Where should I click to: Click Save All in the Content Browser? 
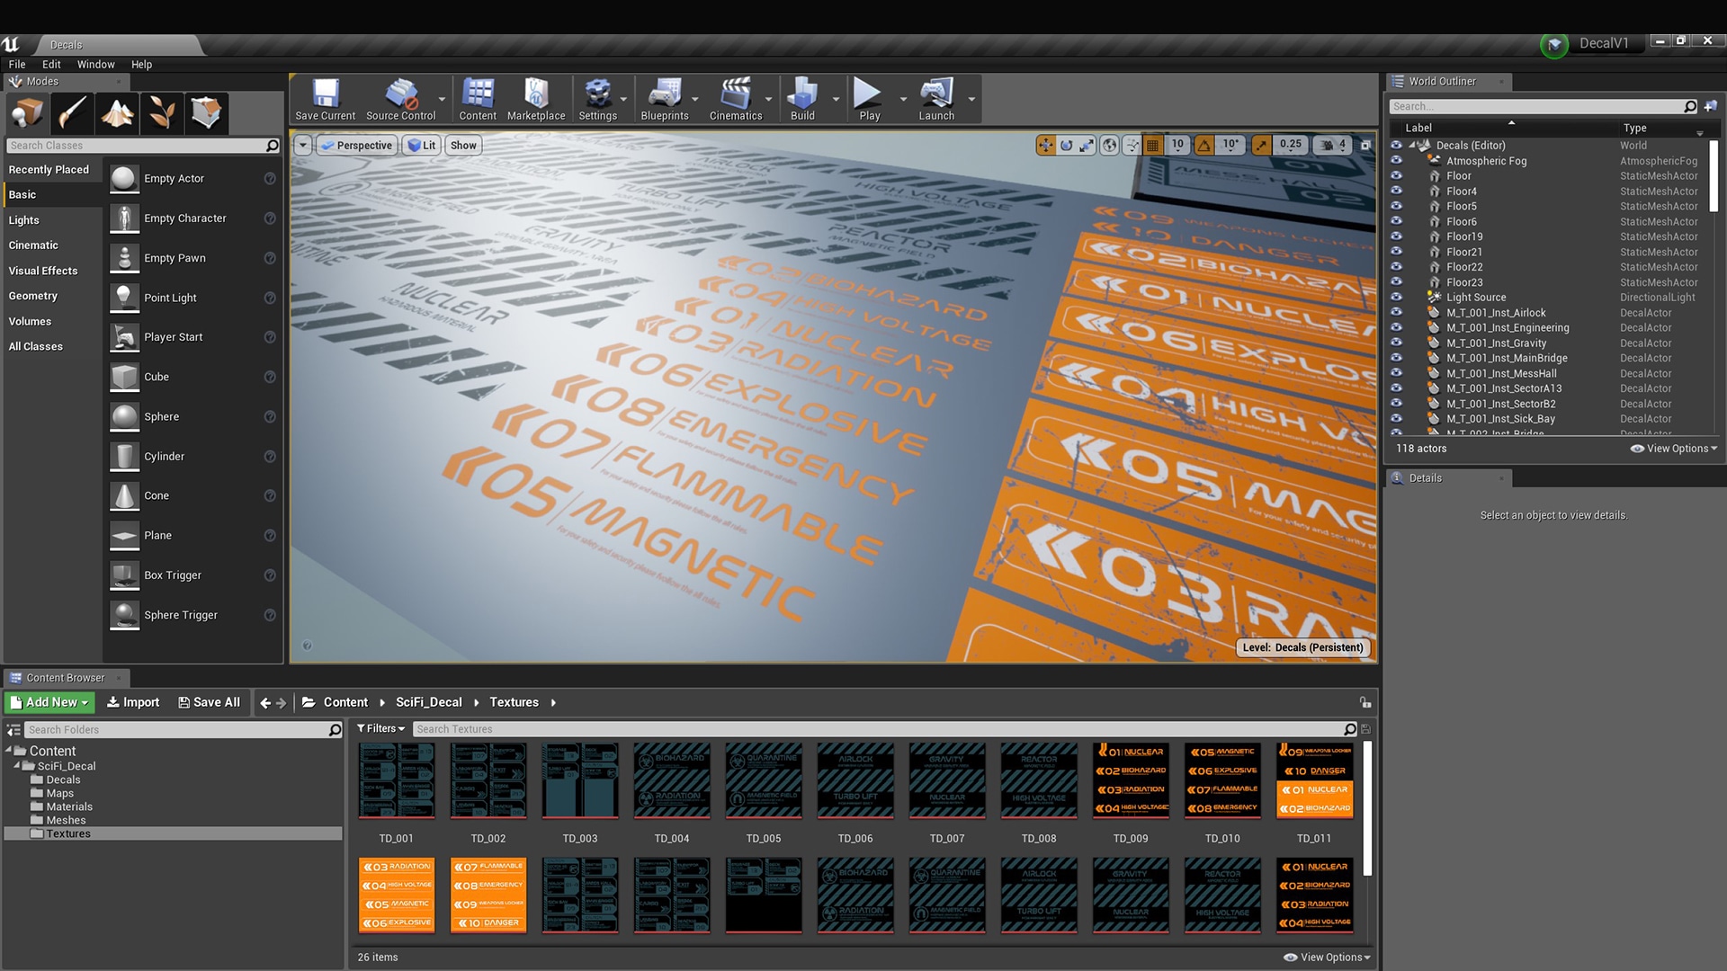tap(209, 702)
